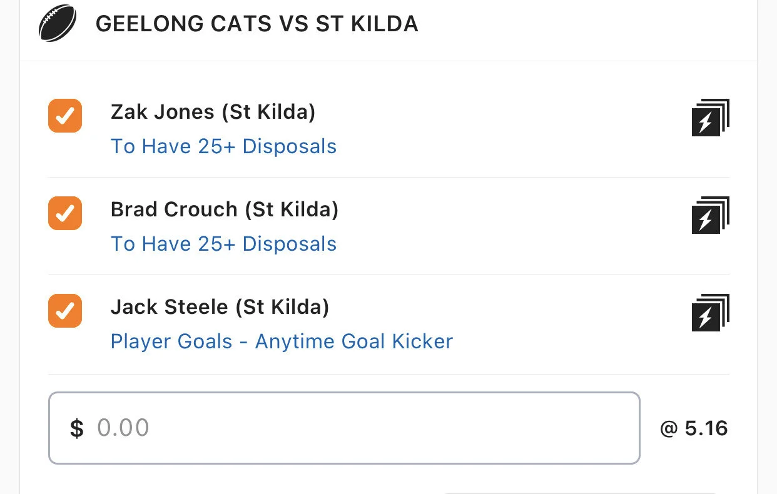777x494 pixels.
Task: Open Brad Crouch's To Have 25+ Disposals market
Action: 223,244
